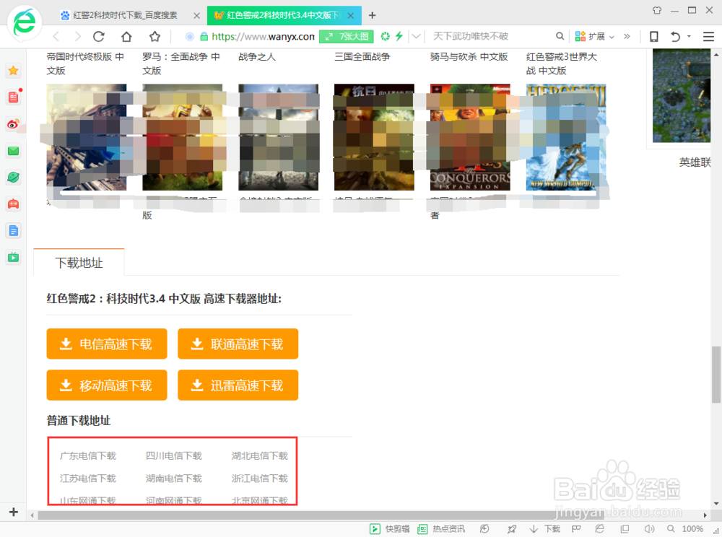The image size is (722, 537).
Task: Open the 湖北电信下载 link
Action: [x=260, y=455]
